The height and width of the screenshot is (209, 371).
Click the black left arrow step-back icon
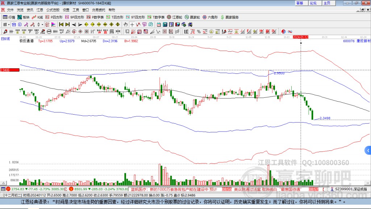[74, 25]
